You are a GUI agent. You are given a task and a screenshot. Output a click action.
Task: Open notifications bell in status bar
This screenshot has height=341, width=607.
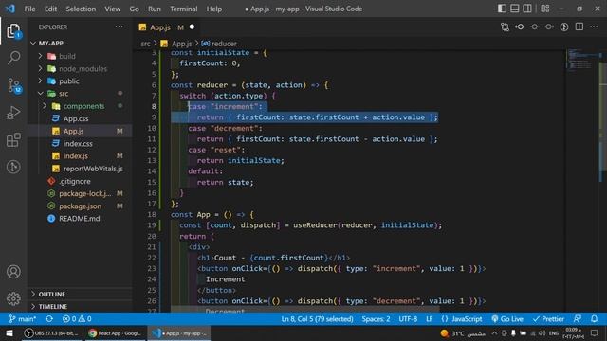pos(594,319)
